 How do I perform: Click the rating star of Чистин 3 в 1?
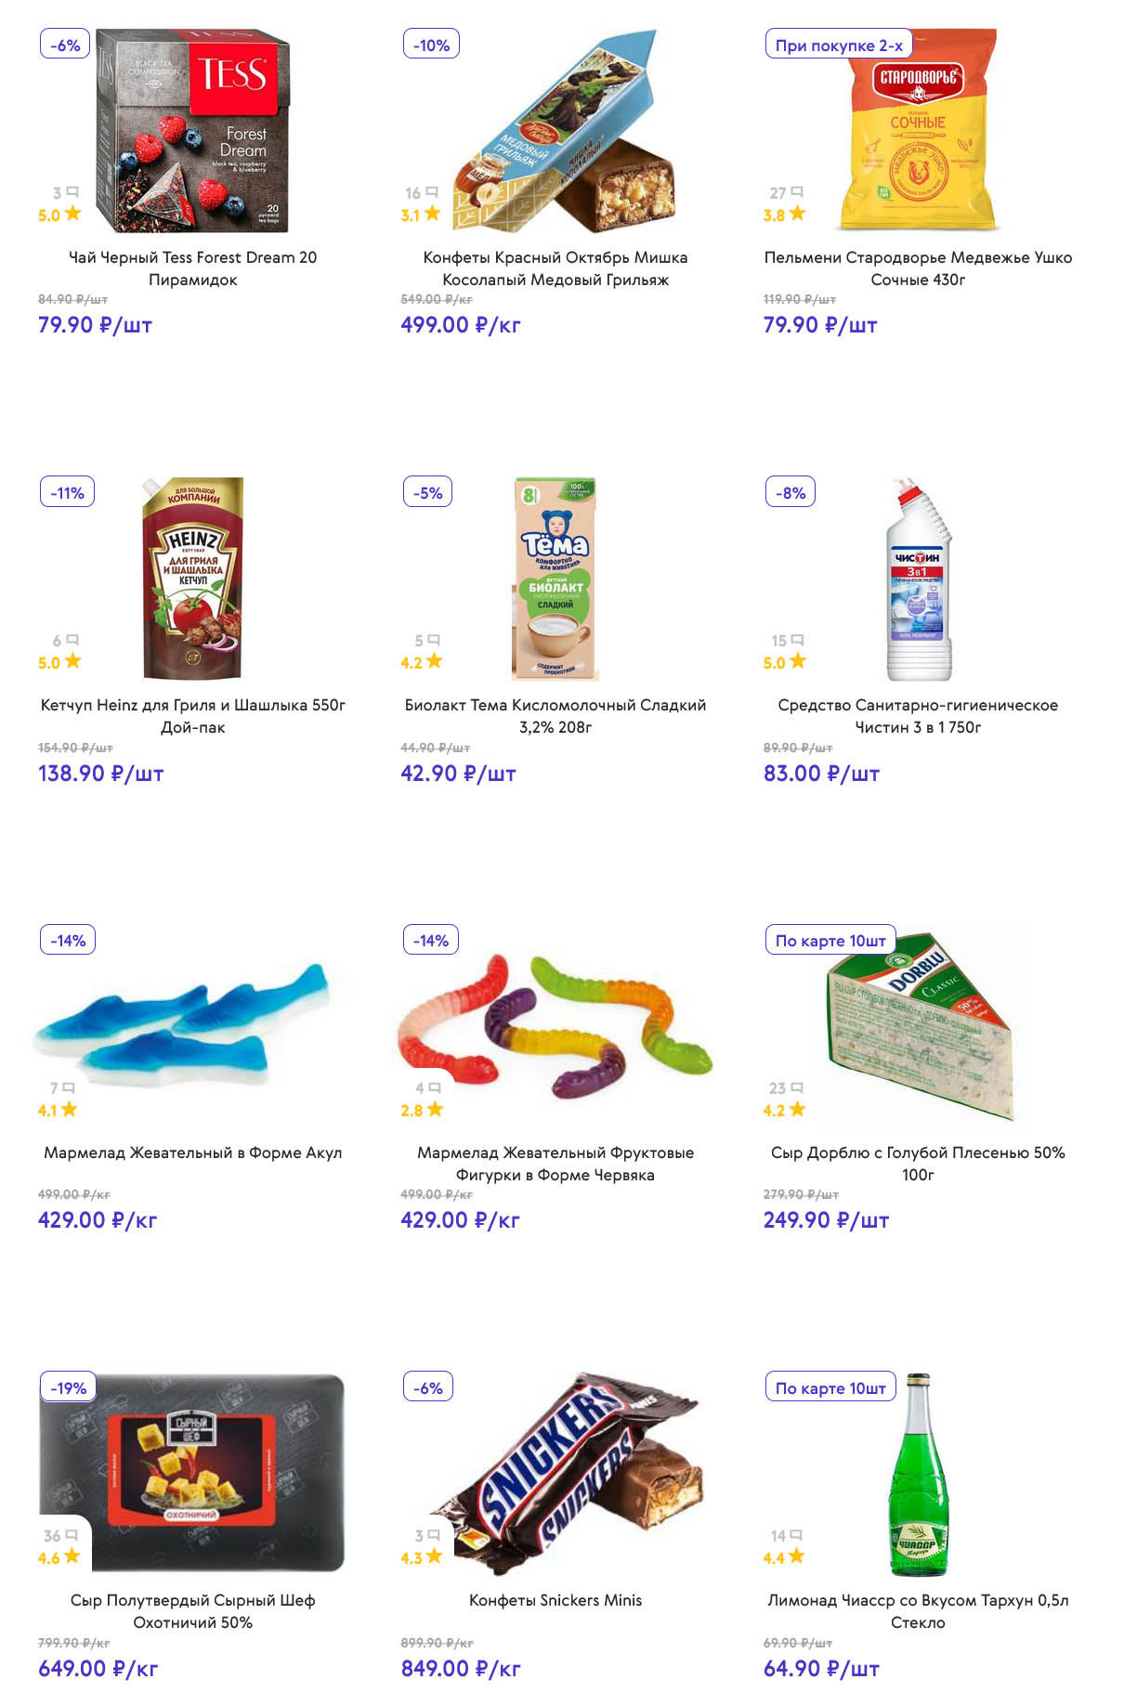(797, 661)
